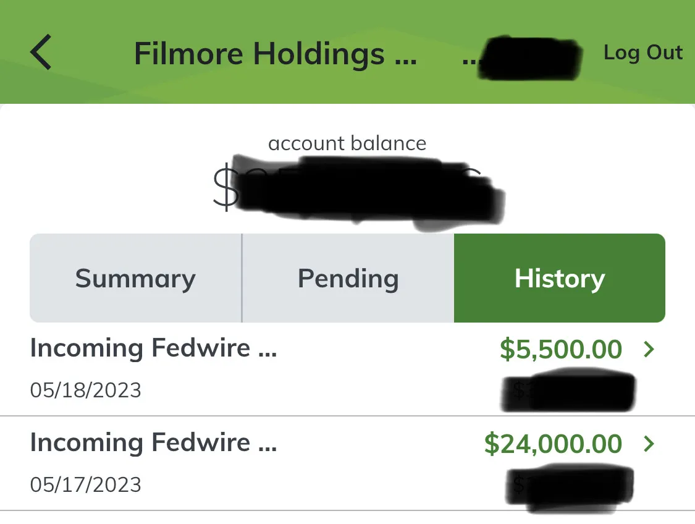The height and width of the screenshot is (524, 695).
Task: Select the Filmore Holdings account title
Action: click(275, 54)
